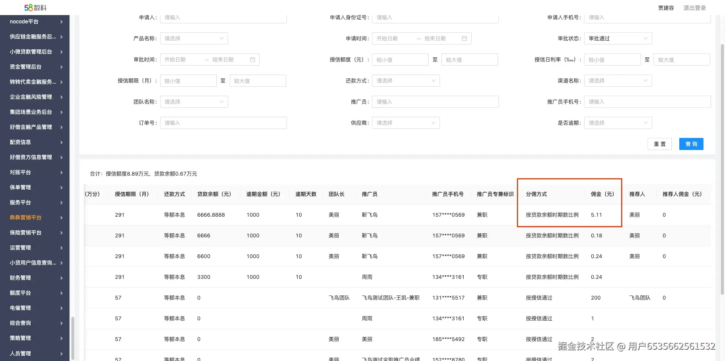This screenshot has width=725, height=361.
Task: Click the 退出登录 logout link
Action: tap(694, 8)
